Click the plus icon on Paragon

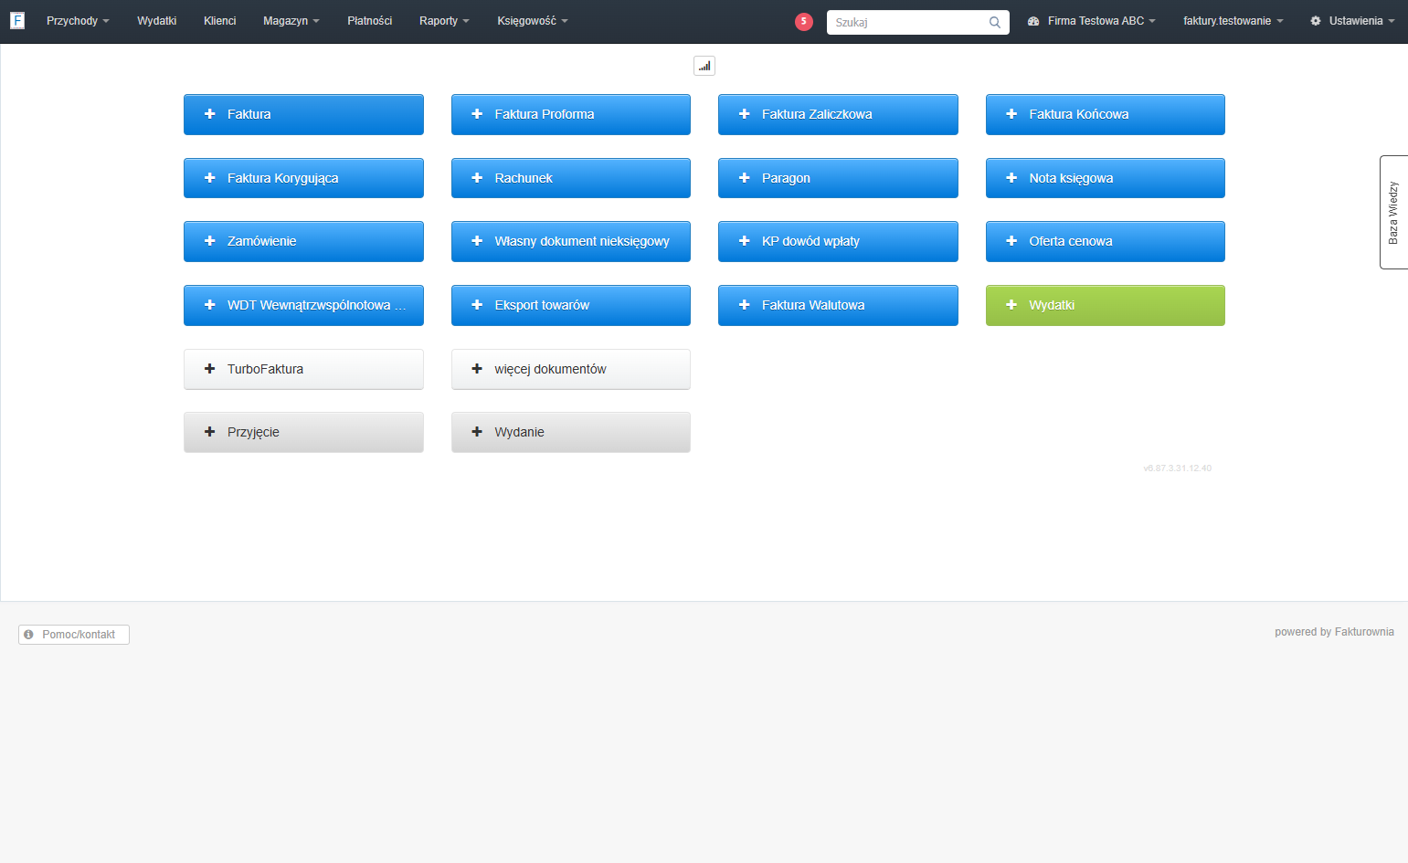[744, 178]
